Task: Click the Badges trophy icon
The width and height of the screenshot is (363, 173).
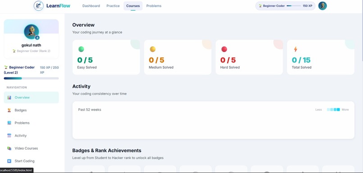Action: pyautogui.click(x=9, y=110)
